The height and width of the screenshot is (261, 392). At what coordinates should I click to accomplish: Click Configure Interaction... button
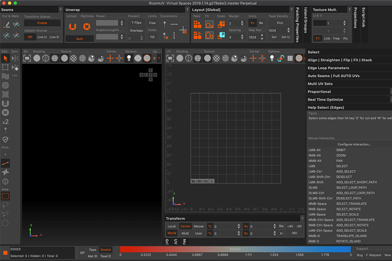354,144
